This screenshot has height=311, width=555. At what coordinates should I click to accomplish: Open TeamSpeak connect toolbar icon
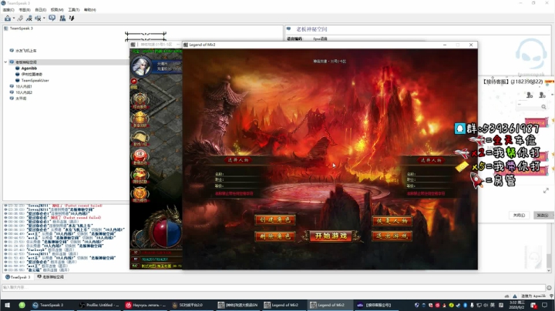tap(8, 18)
